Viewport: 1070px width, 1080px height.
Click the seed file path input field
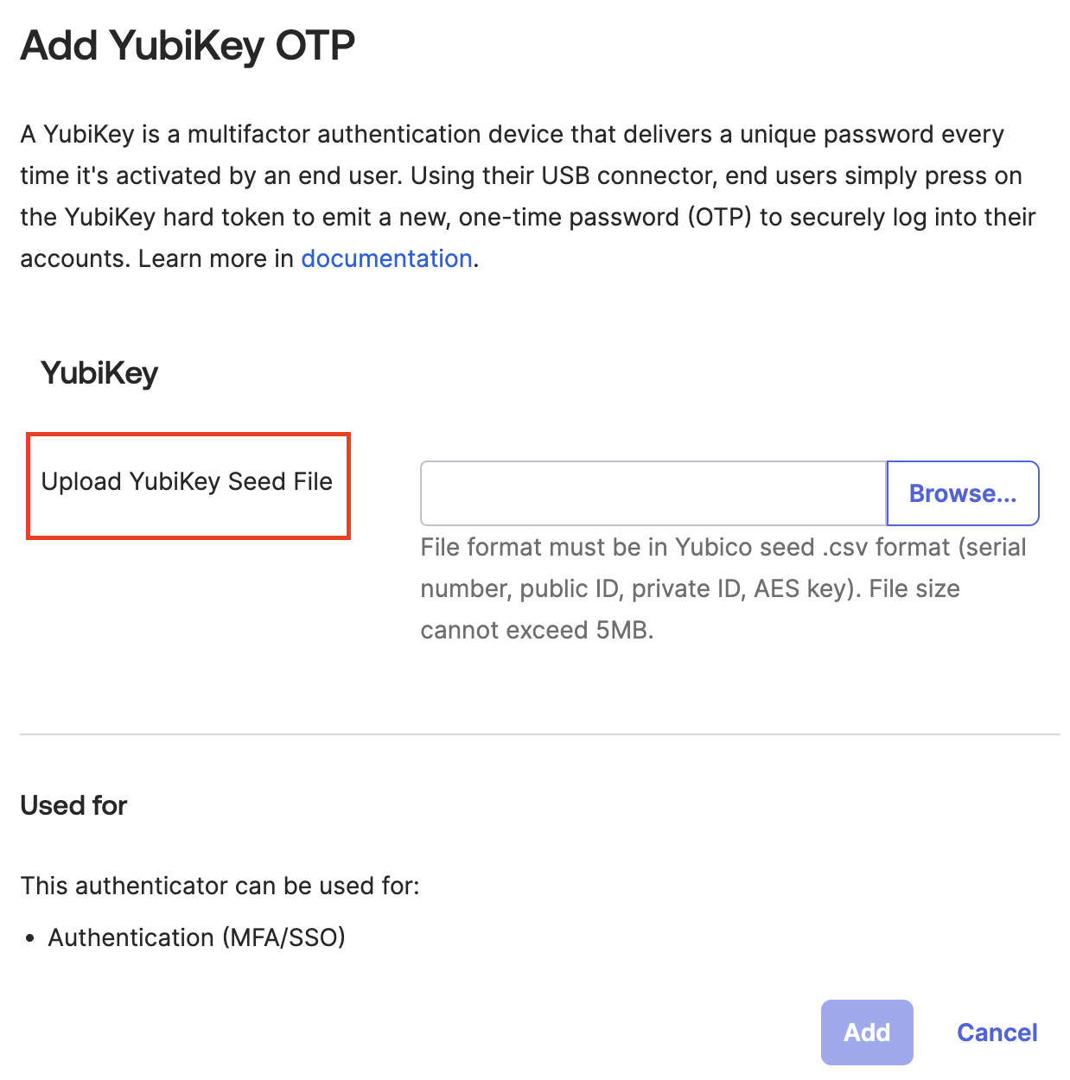click(x=653, y=493)
